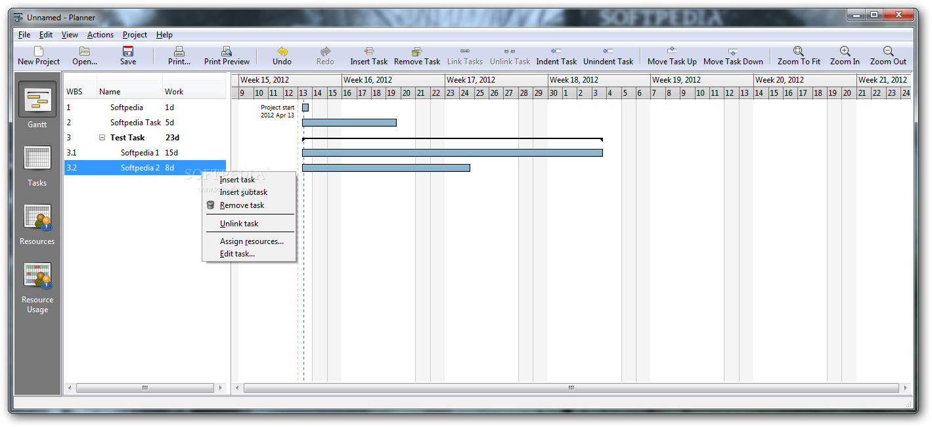932x427 pixels.
Task: Select the Softpedia 1 subtask row
Action: coord(144,153)
